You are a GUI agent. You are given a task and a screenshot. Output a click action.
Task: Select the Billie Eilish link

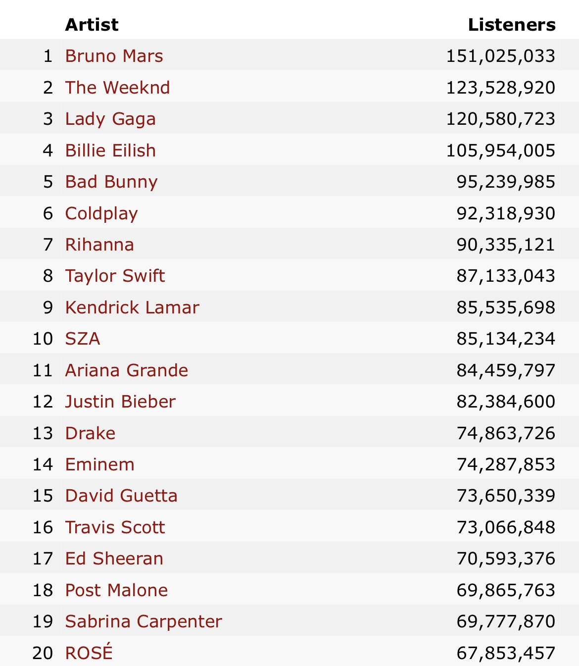coord(110,151)
